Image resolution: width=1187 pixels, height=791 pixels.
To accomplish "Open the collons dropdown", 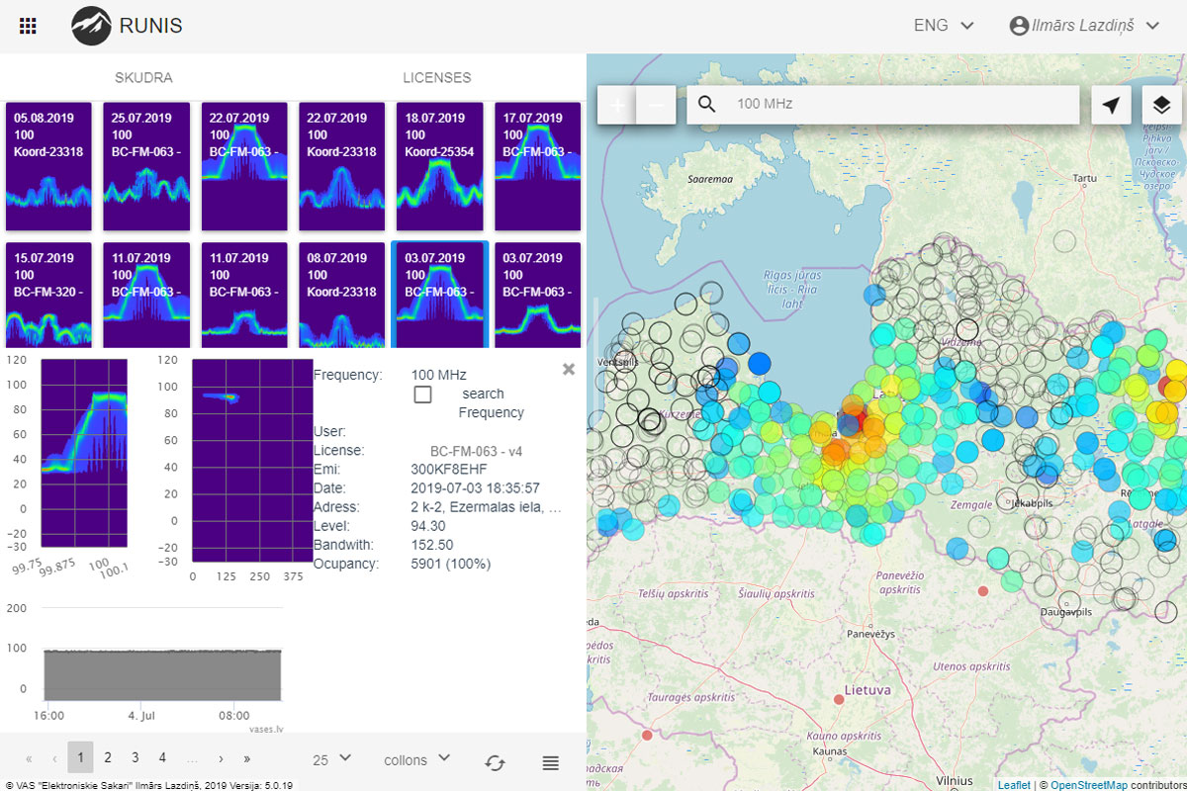I will 417,759.
